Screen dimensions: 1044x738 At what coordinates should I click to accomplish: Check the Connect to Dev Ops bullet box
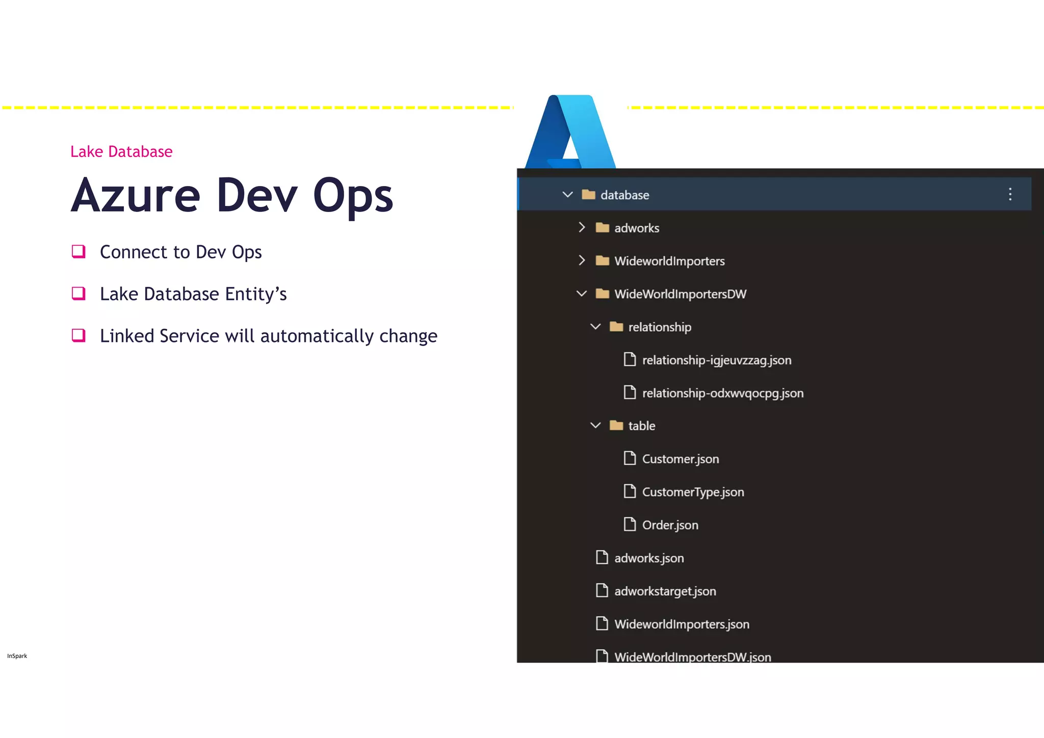tap(79, 251)
